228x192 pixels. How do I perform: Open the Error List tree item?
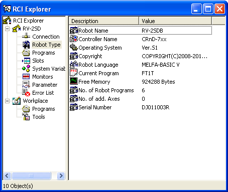(43, 93)
